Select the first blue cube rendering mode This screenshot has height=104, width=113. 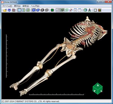click(34, 10)
